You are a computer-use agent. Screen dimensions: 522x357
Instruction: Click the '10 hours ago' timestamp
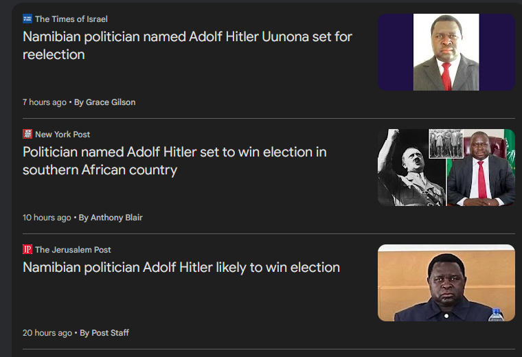coord(47,218)
